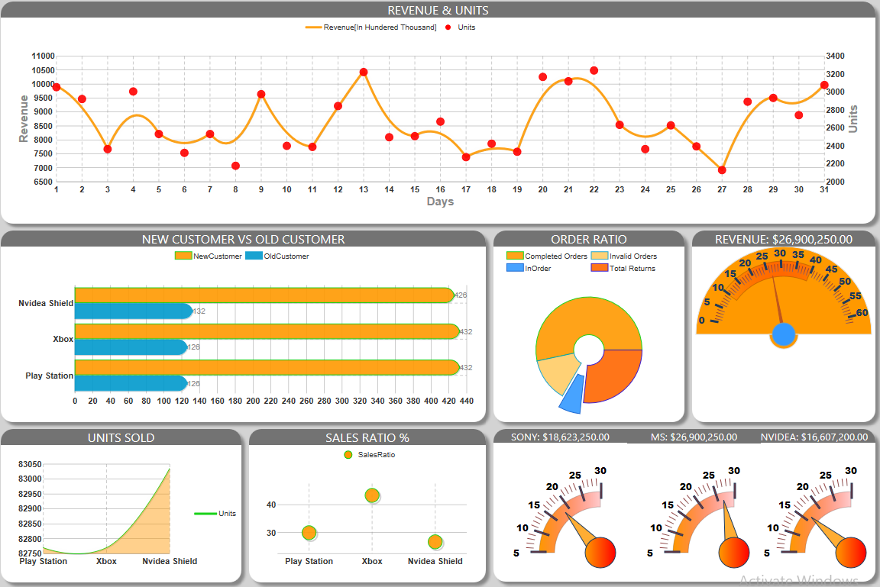The height and width of the screenshot is (587, 880).
Task: Click the red Units data point at day 13
Action: pos(364,73)
